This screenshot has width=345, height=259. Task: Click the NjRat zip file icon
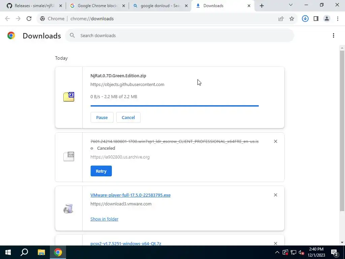coord(69,97)
